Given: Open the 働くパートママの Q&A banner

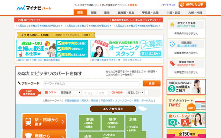Looking at the screenshot, I should coord(186,120).
